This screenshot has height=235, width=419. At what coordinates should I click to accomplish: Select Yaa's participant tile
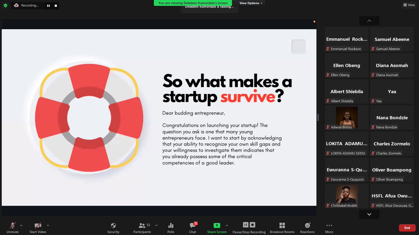point(392,92)
